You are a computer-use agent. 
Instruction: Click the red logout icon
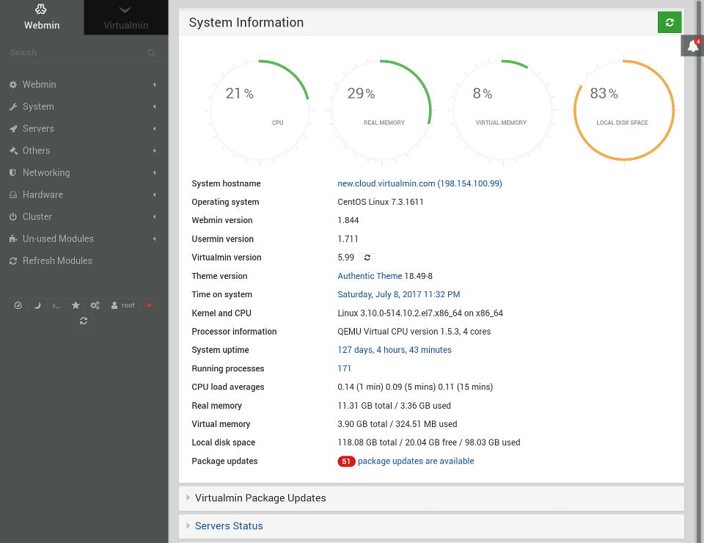(x=149, y=305)
